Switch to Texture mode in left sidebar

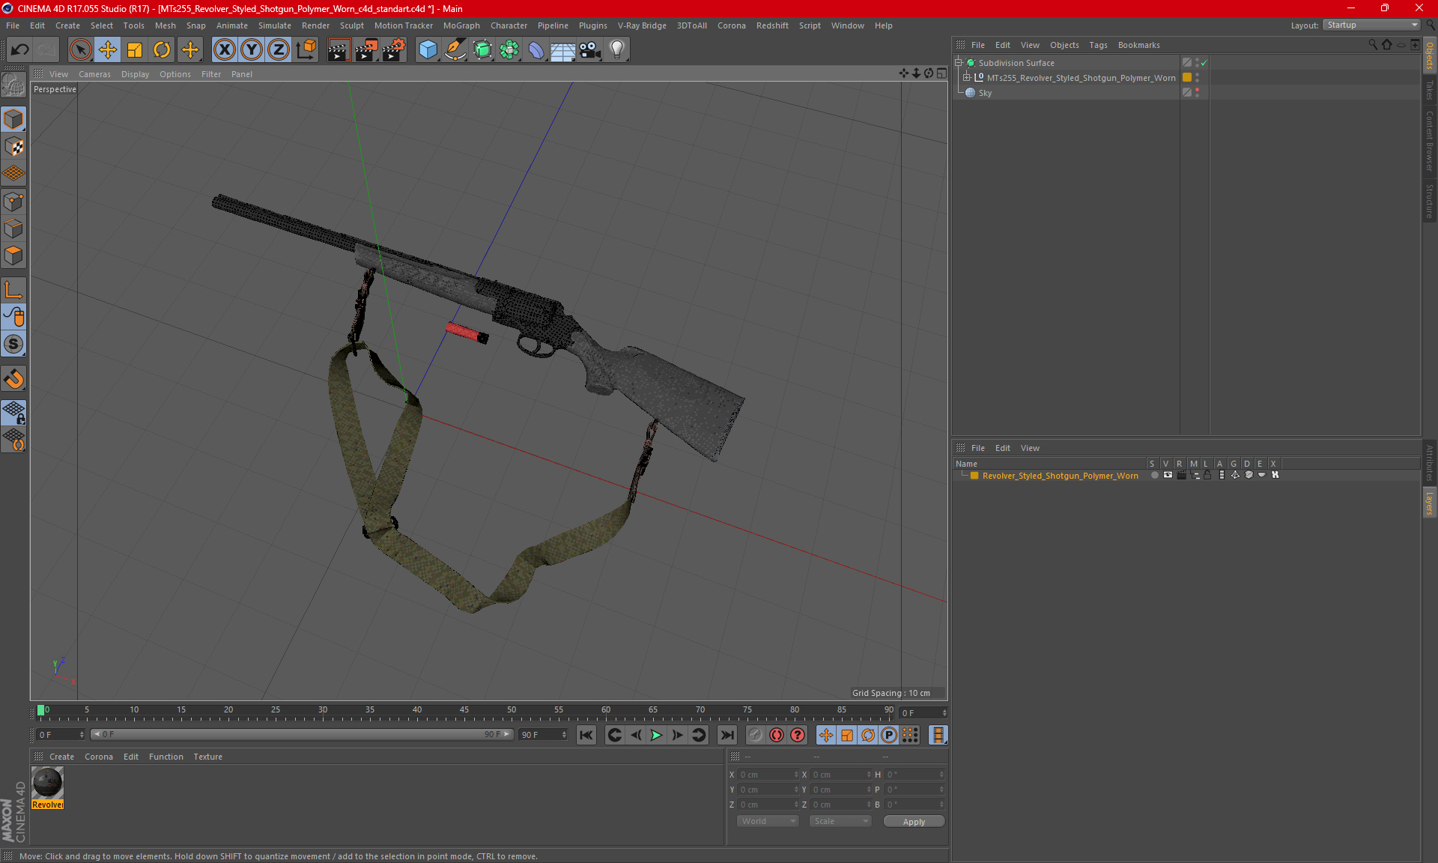pos(13,147)
